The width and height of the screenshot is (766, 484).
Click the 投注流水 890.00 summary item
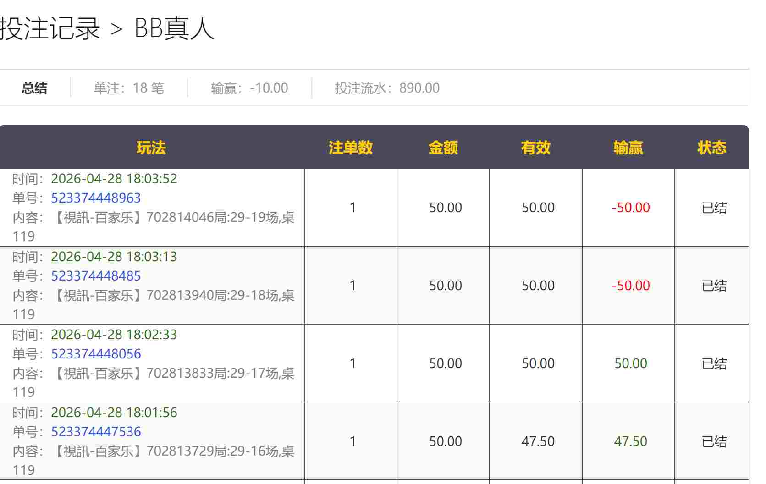tap(387, 88)
